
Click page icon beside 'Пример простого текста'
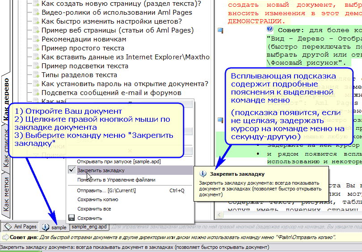click(x=36, y=48)
